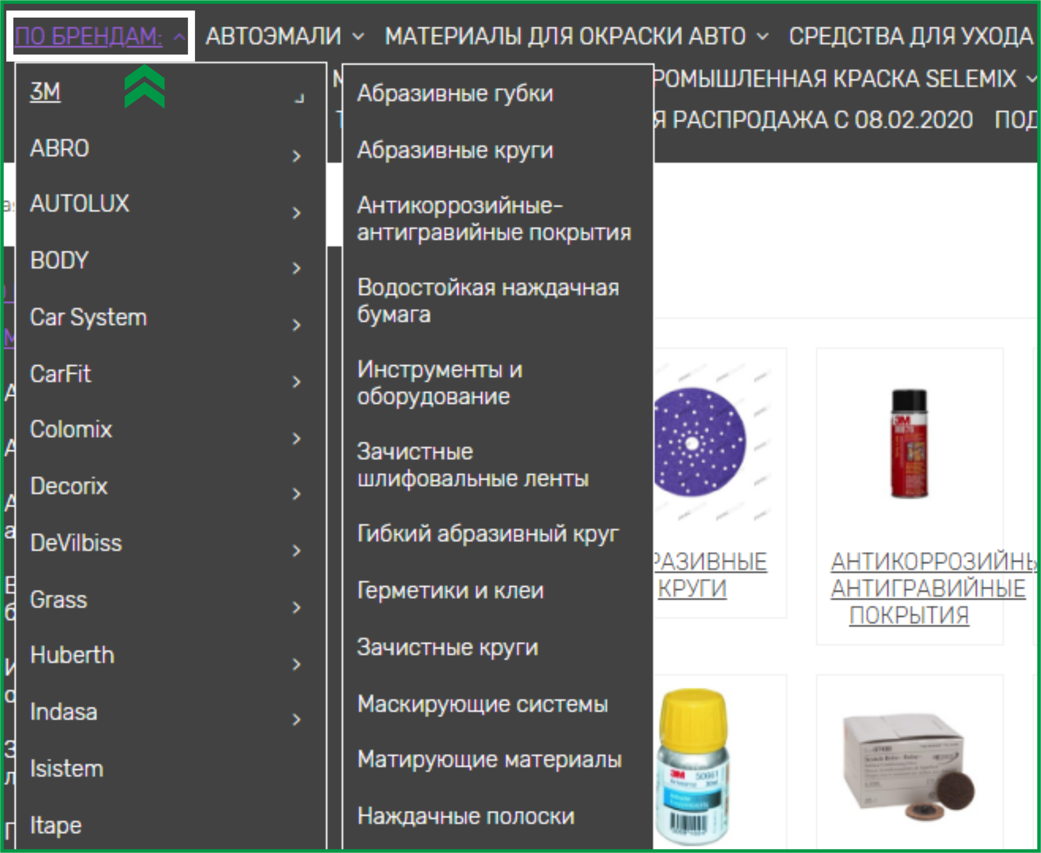The image size is (1041, 853).
Task: Select the Colomix brand
Action: pos(71,430)
